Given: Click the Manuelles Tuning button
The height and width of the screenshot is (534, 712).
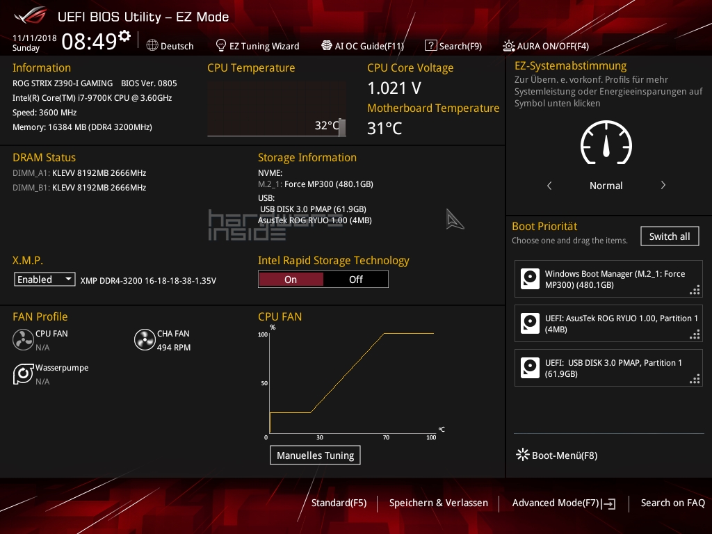Looking at the screenshot, I should (315, 455).
